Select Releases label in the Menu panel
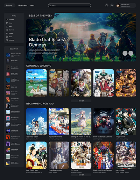 [11, 40]
